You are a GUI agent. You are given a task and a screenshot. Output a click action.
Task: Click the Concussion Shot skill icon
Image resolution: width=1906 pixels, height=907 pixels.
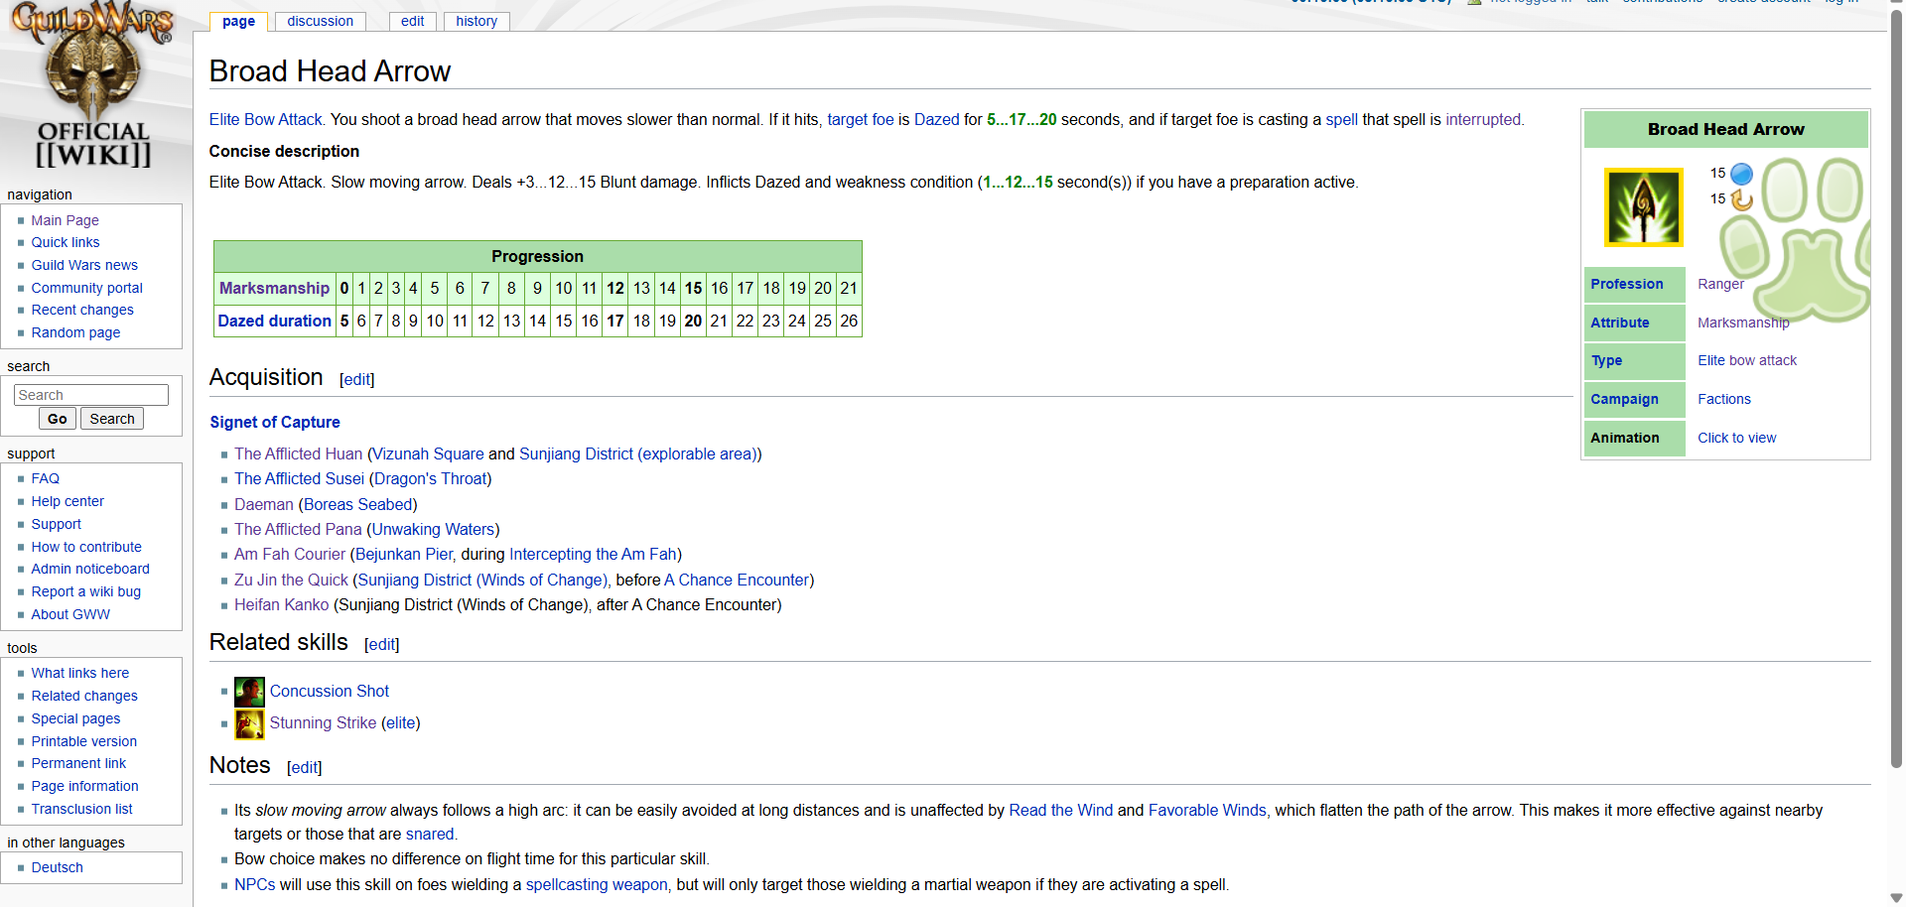[x=249, y=692]
